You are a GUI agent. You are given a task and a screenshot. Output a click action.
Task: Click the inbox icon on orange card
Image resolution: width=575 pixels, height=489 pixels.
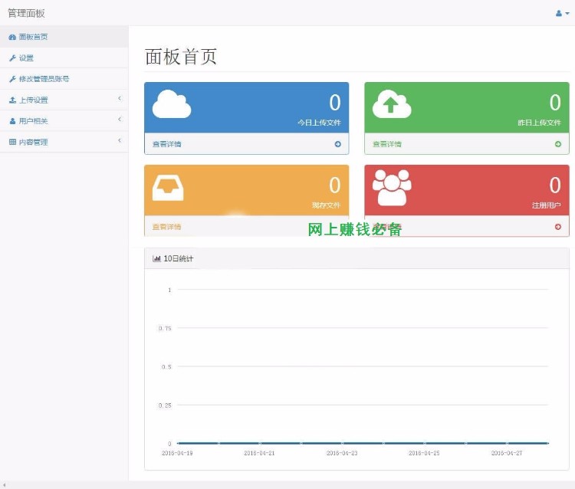click(168, 188)
